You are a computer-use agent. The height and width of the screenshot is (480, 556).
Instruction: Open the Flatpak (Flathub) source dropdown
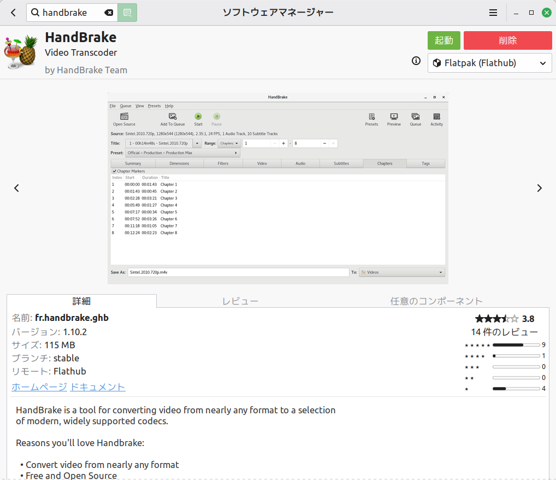click(489, 62)
